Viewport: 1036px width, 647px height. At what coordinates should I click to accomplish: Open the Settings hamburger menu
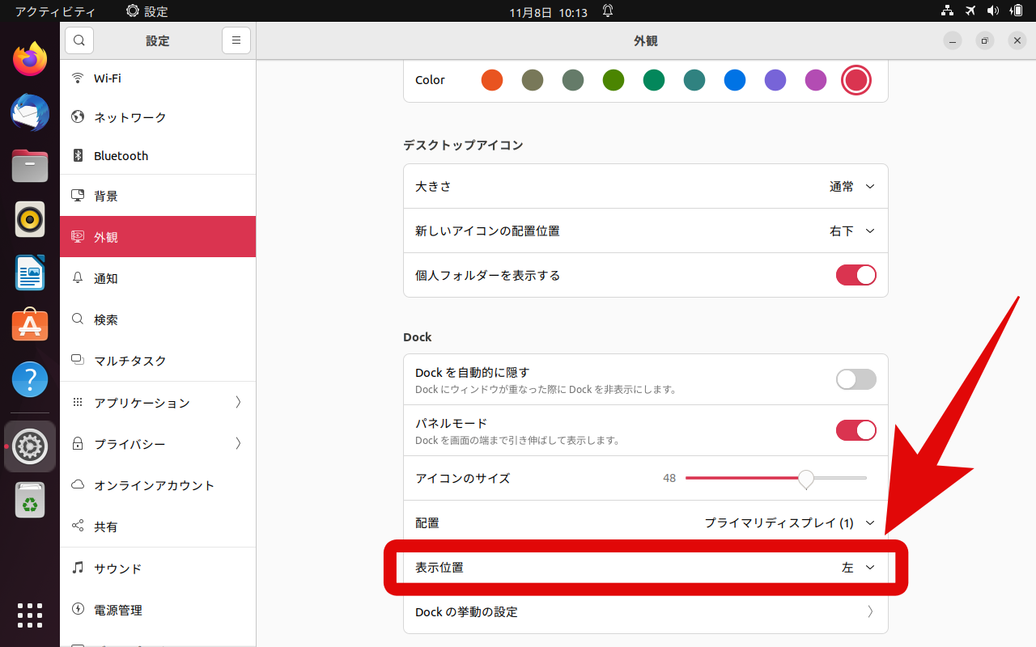coord(236,40)
